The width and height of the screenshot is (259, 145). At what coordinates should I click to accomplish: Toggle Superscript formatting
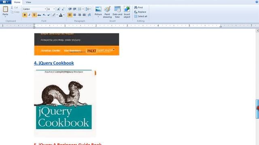(49, 15)
